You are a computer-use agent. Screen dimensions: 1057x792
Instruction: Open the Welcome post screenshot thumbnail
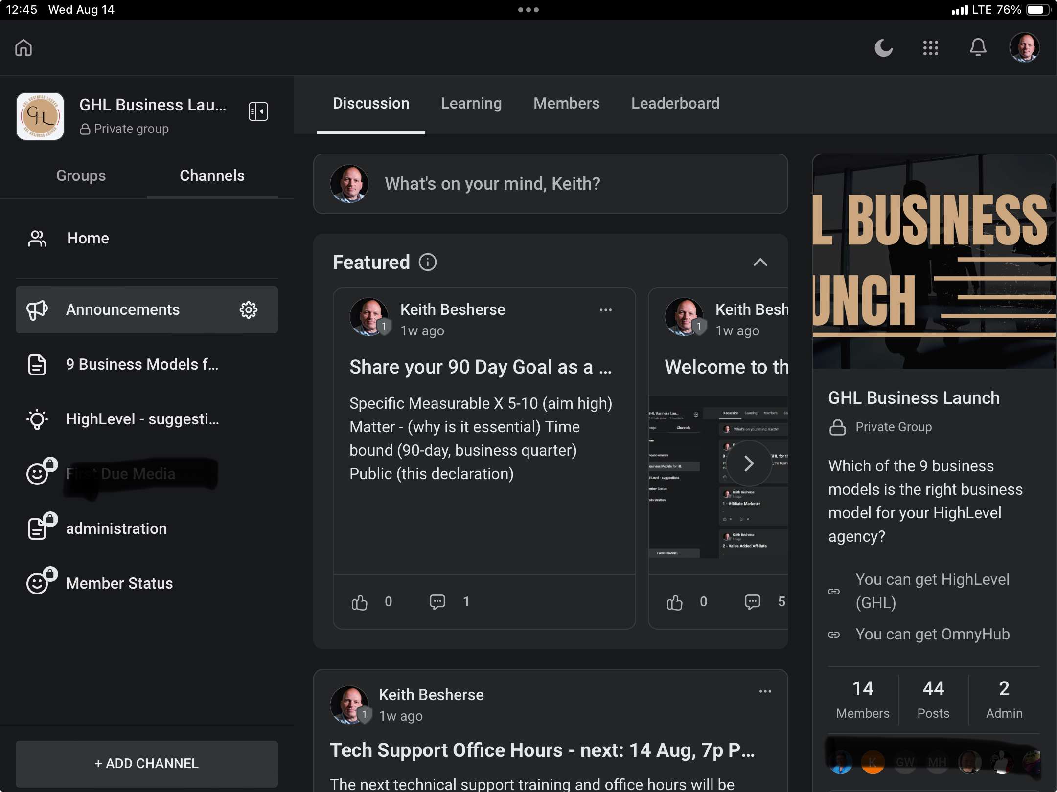(x=718, y=477)
